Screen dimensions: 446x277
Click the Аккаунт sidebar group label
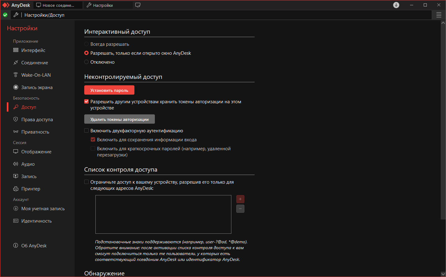click(21, 199)
